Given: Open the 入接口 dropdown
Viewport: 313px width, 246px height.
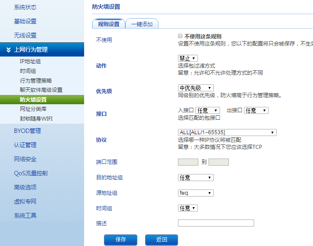Looking at the screenshot, I should pos(208,110).
